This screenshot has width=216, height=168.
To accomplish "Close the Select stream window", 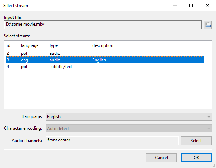I will [x=207, y=5].
